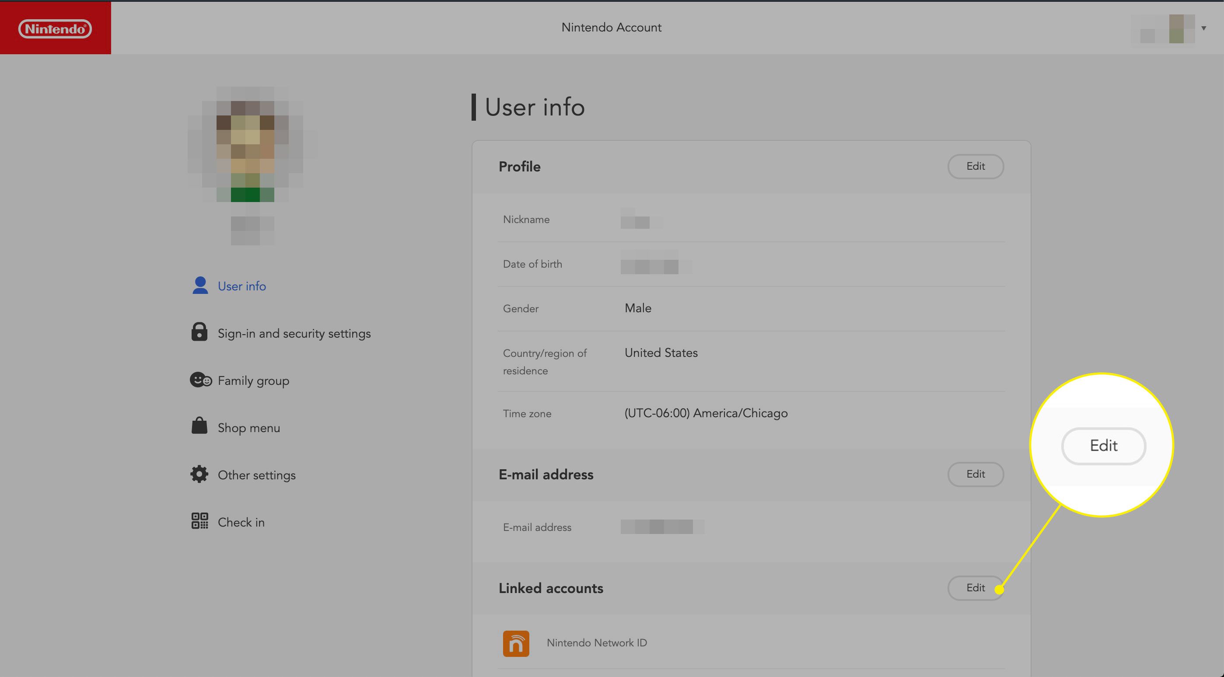Open Family group page
This screenshot has width=1224, height=677.
[253, 381]
